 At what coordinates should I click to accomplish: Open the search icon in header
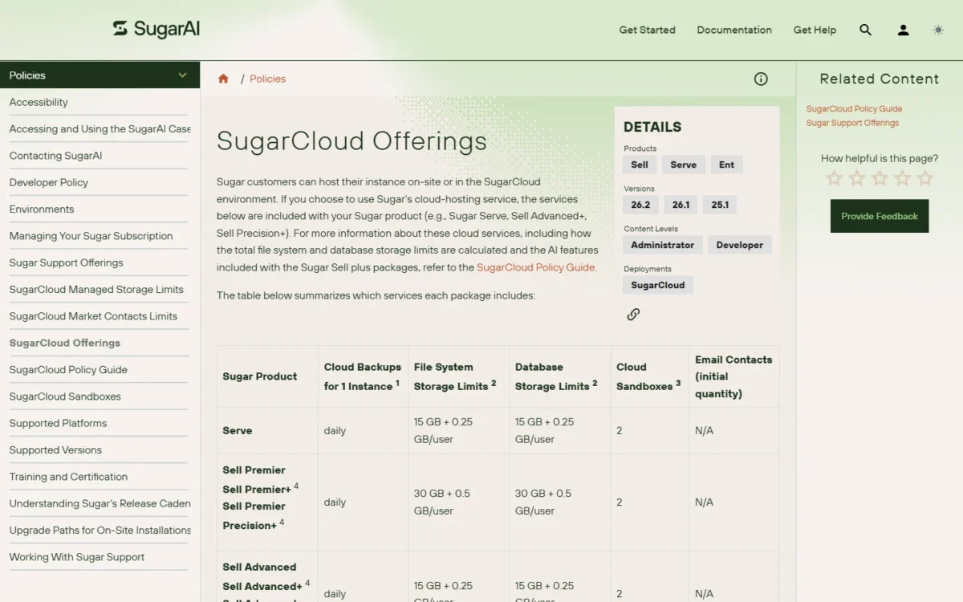(x=865, y=30)
